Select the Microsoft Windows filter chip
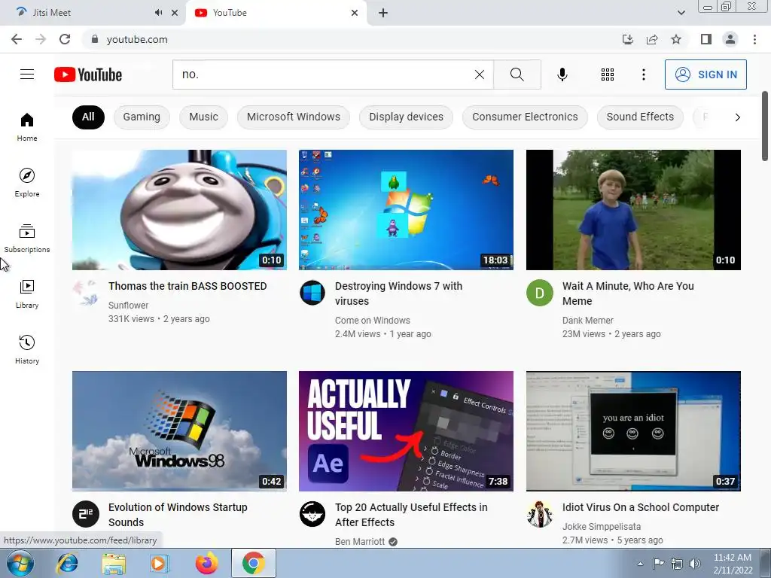This screenshot has width=771, height=578. coord(294,117)
